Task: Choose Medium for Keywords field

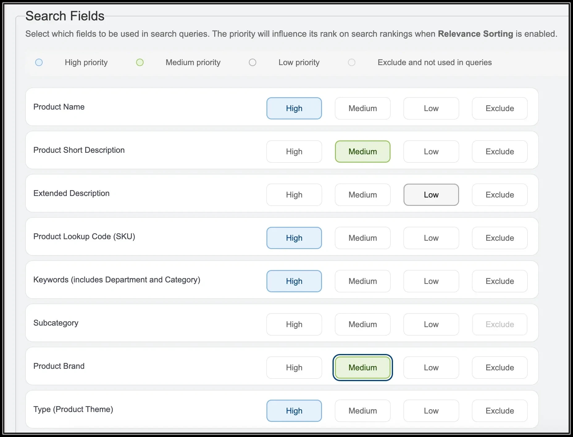Action: click(x=362, y=281)
